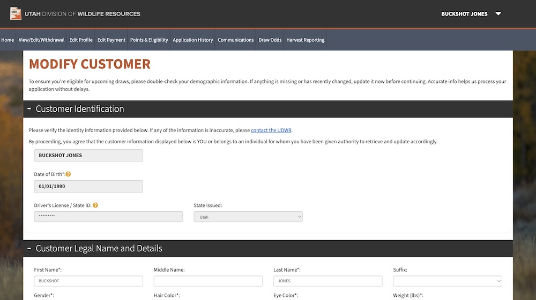This screenshot has width=536, height=300.
Task: Open Application History in the navigation bar
Action: point(192,40)
